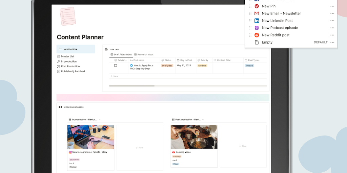
Task: Click the Cooking tag on Cooking Video card
Action: coord(177,157)
